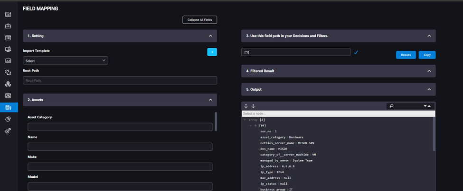The image size is (463, 191).
Task: Open the Import Template Select dropdown
Action: [x=65, y=61]
